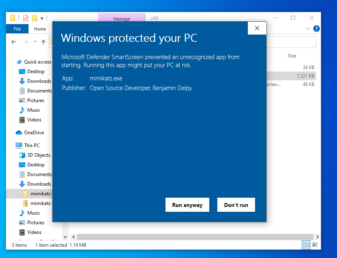The image size is (337, 258).
Task: Open the File menu tab
Action: click(17, 29)
